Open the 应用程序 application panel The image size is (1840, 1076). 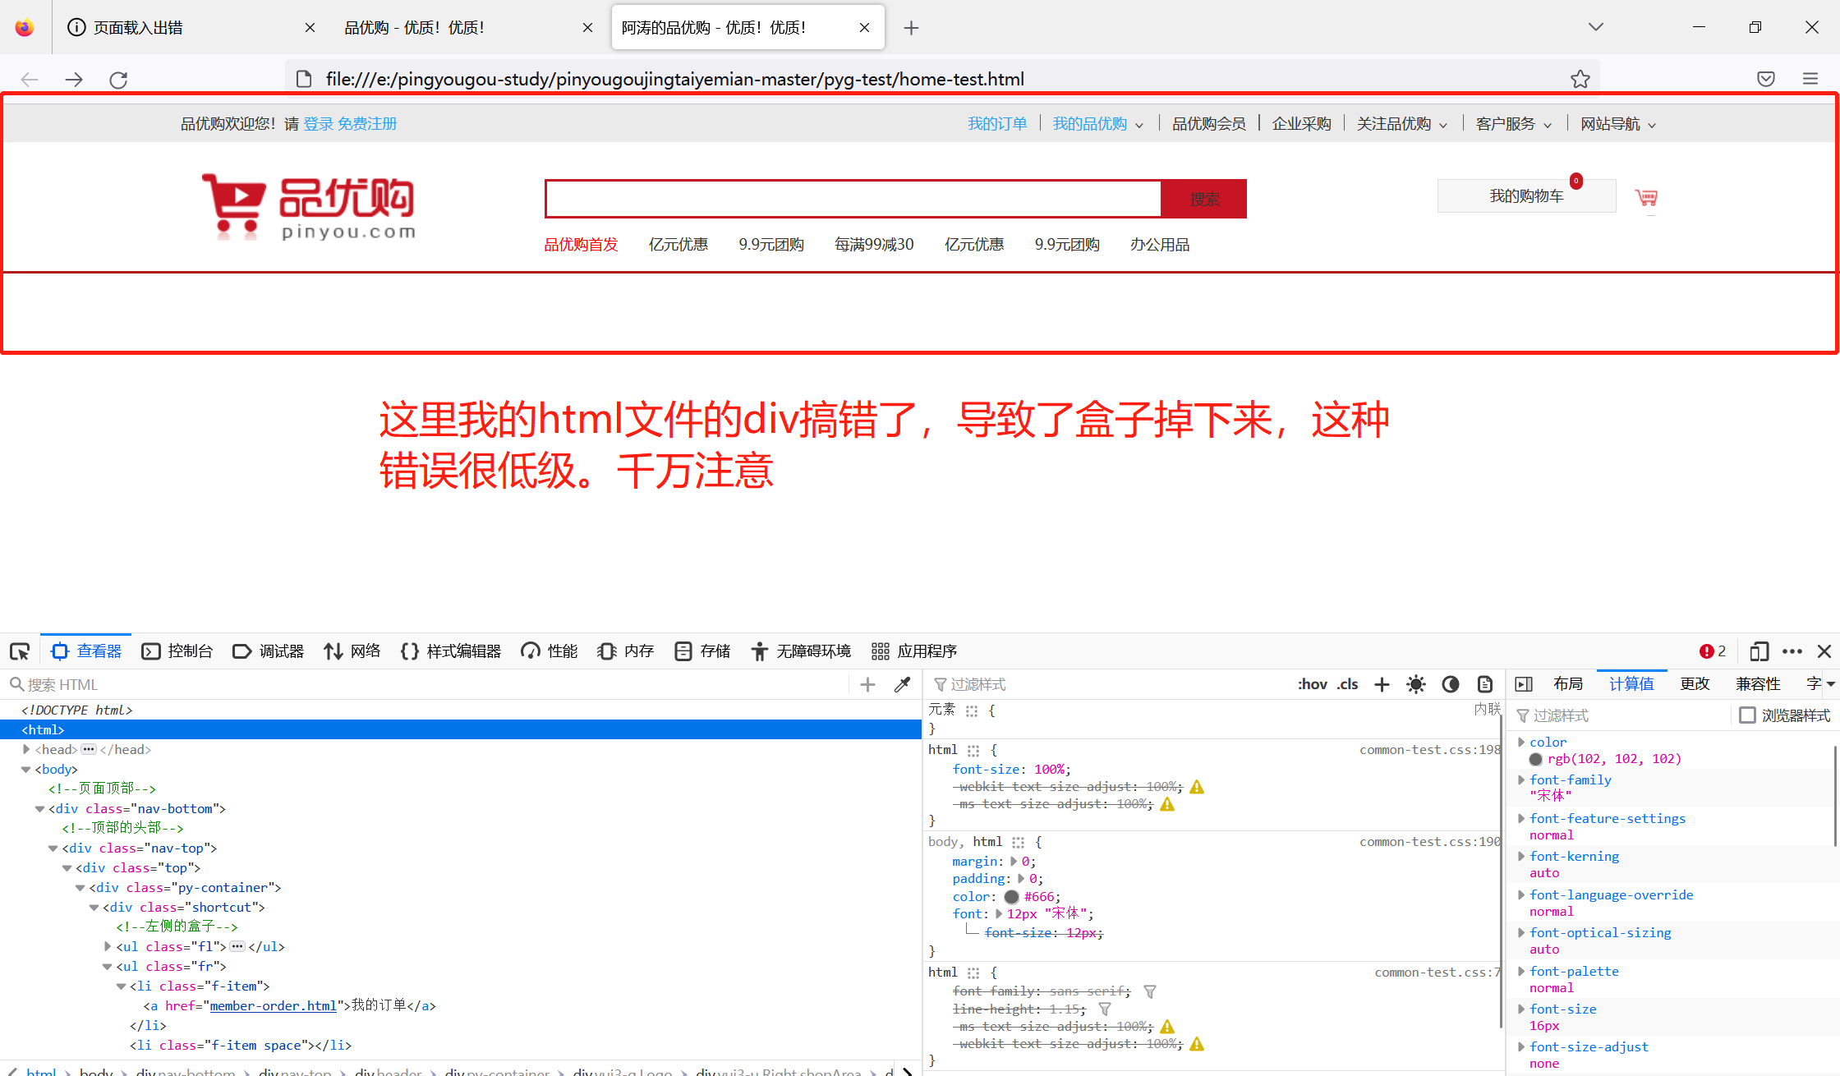tap(914, 651)
